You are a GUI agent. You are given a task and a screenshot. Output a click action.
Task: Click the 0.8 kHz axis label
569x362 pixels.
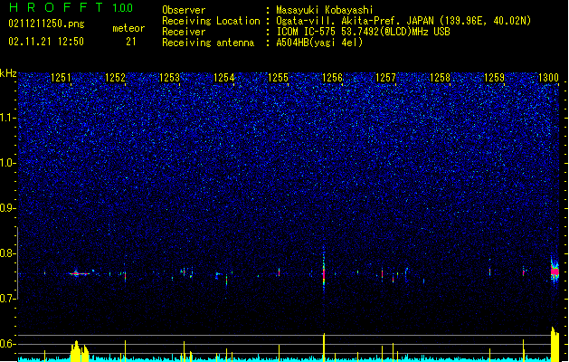(x=8, y=253)
